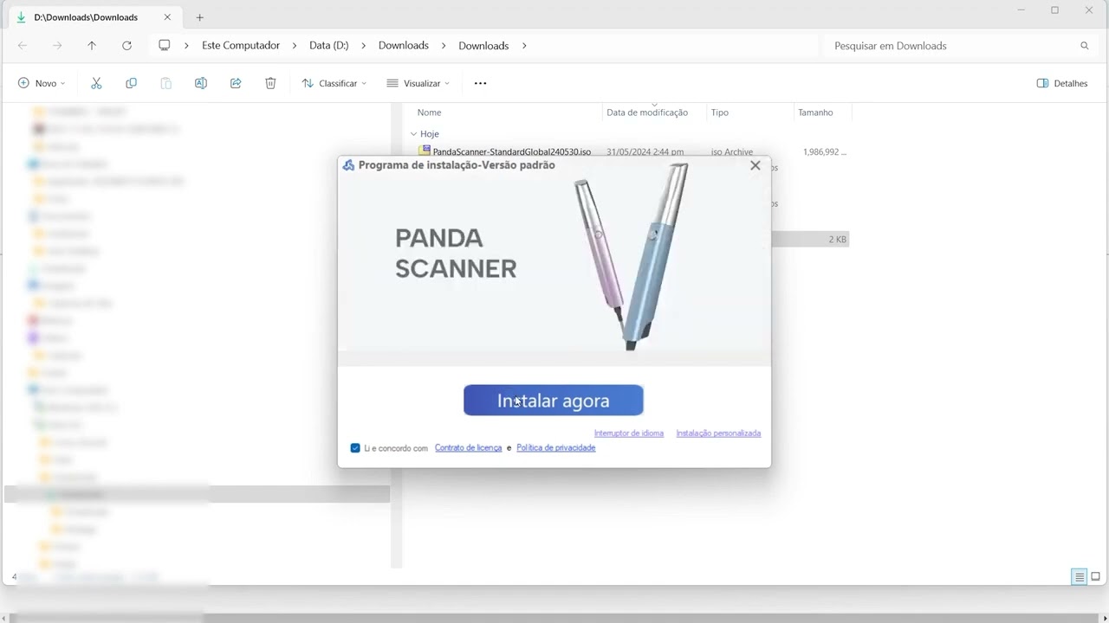Click the 2 KB size cell
Screen dimensions: 1109x623
point(837,240)
